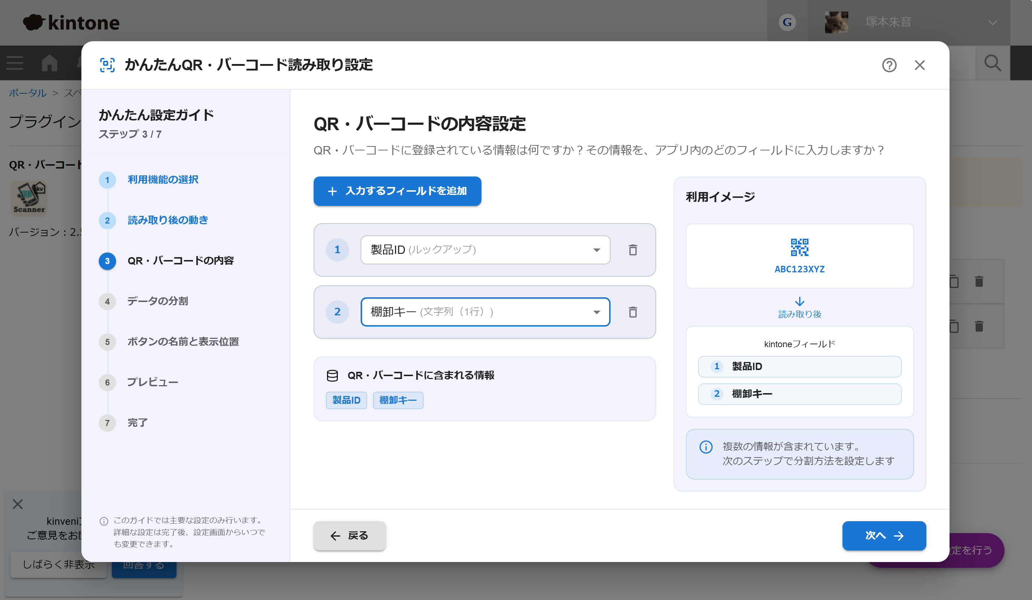Open the help question mark icon
Screen dimensions: 1032x600
(x=889, y=65)
